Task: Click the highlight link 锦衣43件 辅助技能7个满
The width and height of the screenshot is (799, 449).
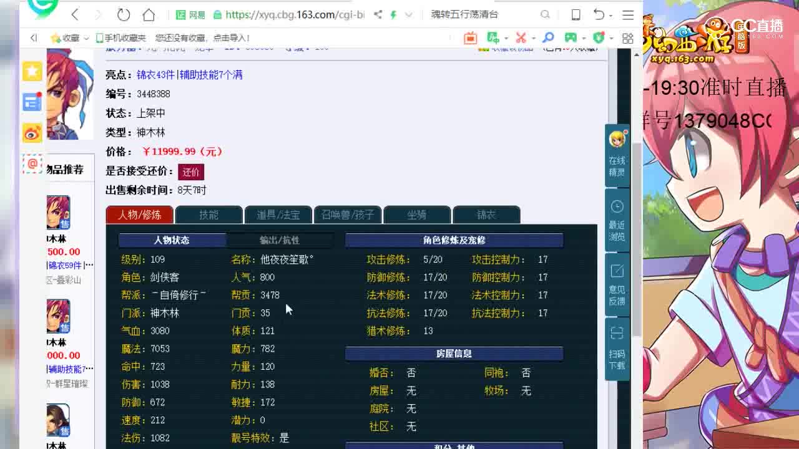Action: pos(190,75)
